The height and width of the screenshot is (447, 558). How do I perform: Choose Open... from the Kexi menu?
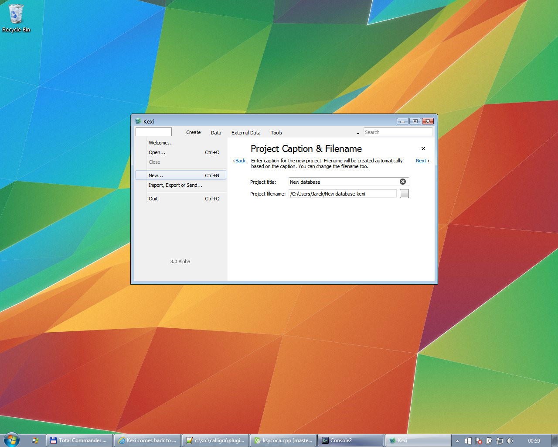pyautogui.click(x=157, y=152)
